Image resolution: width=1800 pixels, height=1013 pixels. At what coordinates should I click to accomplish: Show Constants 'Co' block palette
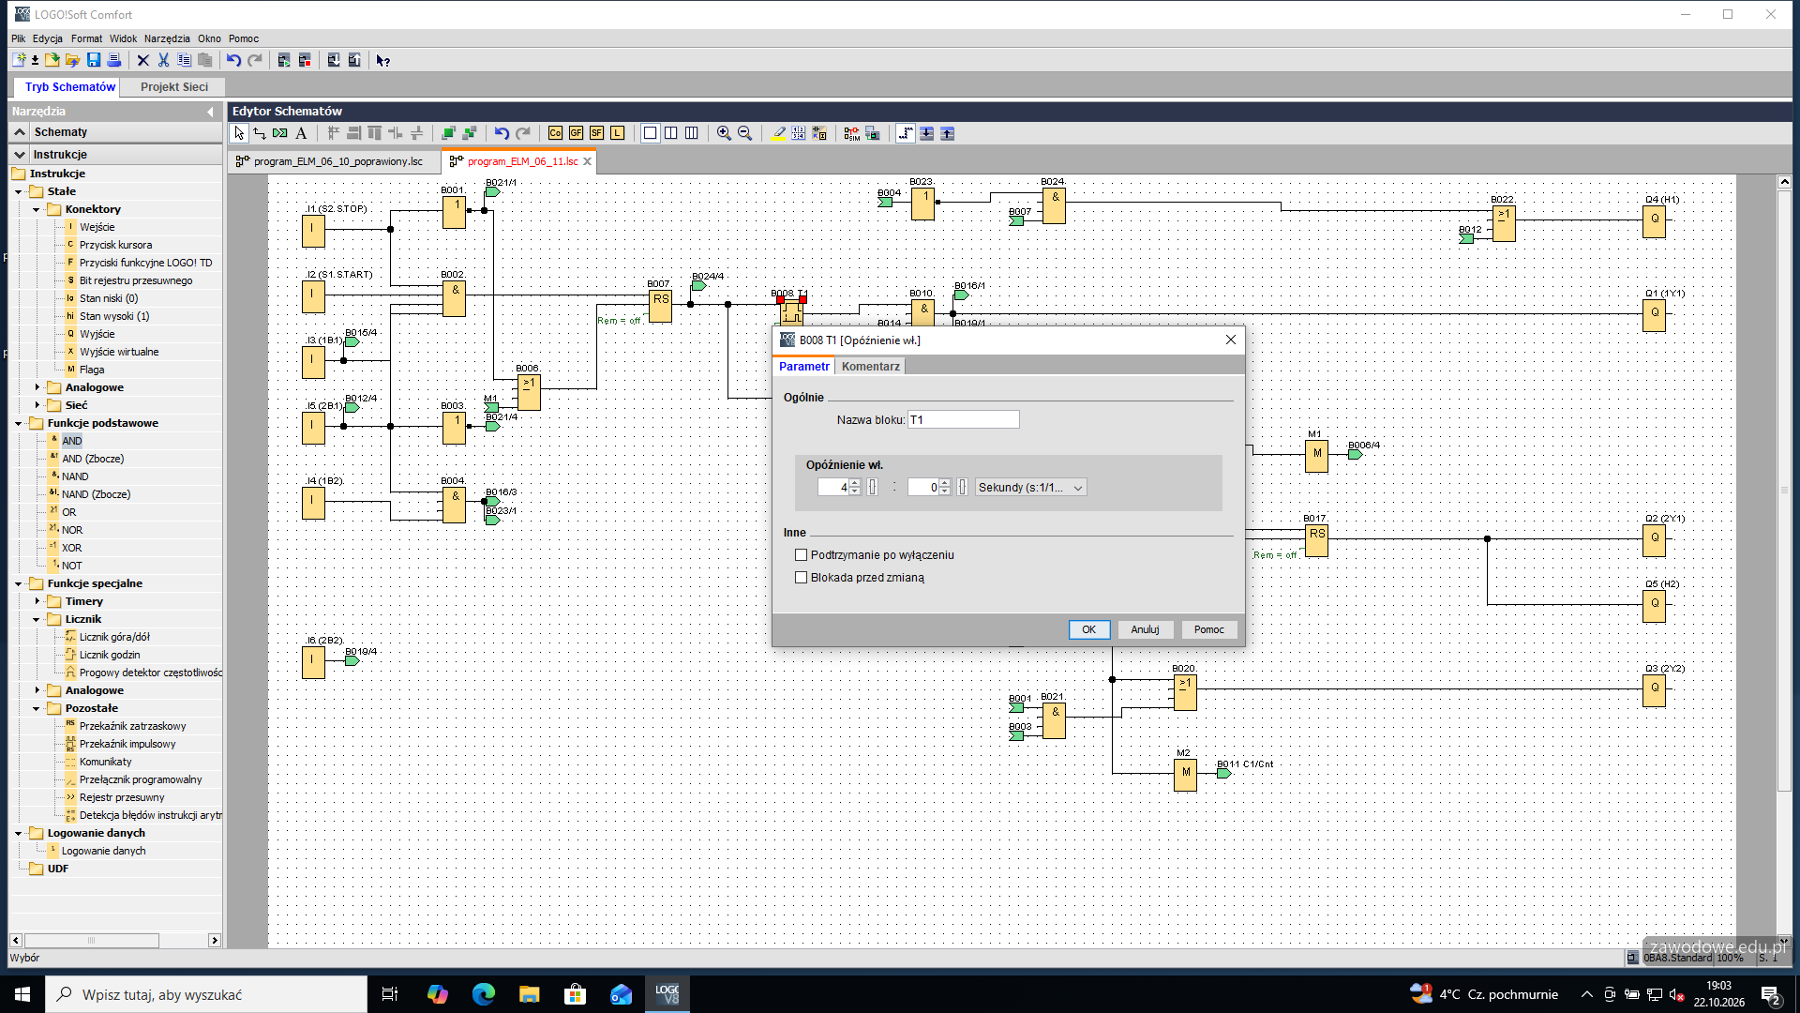tap(555, 133)
